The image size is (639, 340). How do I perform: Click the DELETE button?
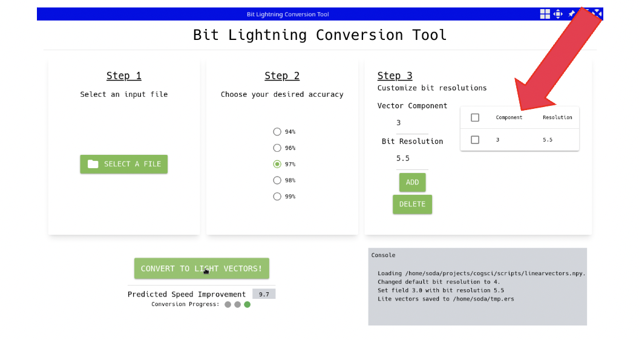[413, 204]
